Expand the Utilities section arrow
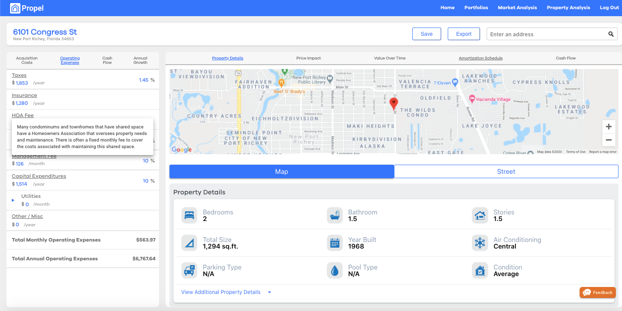Screen dimensions: 622x311 point(13,200)
